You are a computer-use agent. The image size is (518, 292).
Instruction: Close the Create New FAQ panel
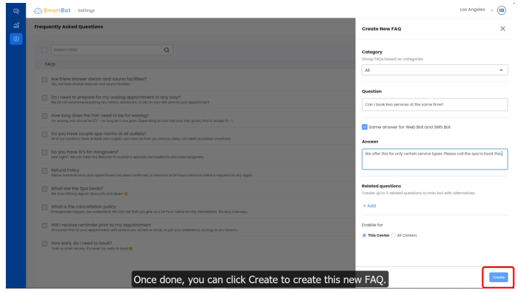pyautogui.click(x=502, y=29)
